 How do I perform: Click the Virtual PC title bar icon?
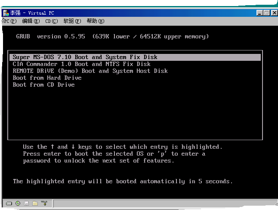click(x=6, y=13)
